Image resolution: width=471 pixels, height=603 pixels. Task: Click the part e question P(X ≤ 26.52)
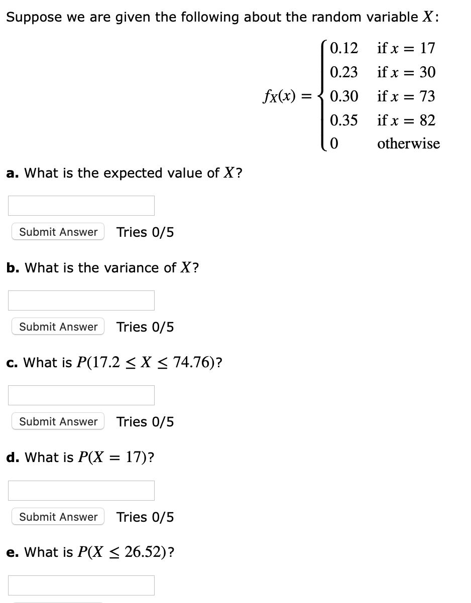click(x=90, y=552)
